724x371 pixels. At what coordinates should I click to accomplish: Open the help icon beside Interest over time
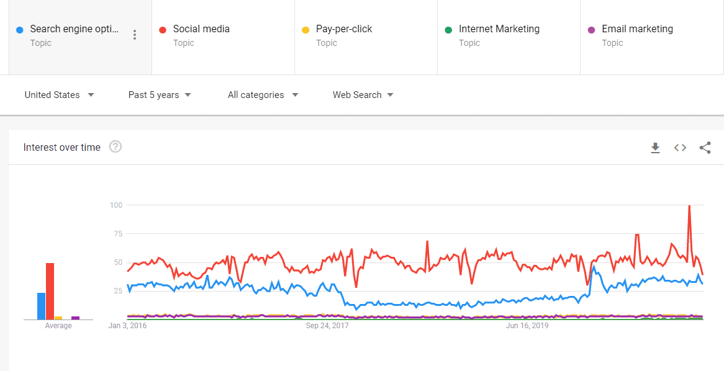[x=115, y=147]
